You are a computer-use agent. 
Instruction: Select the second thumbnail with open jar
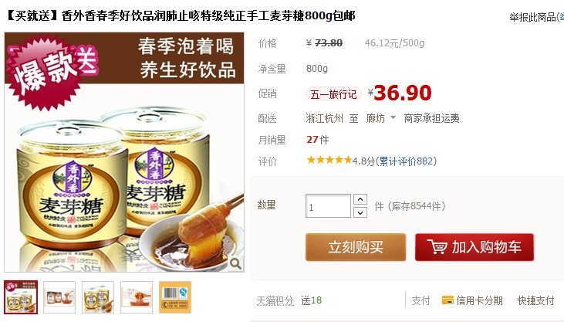point(59,297)
